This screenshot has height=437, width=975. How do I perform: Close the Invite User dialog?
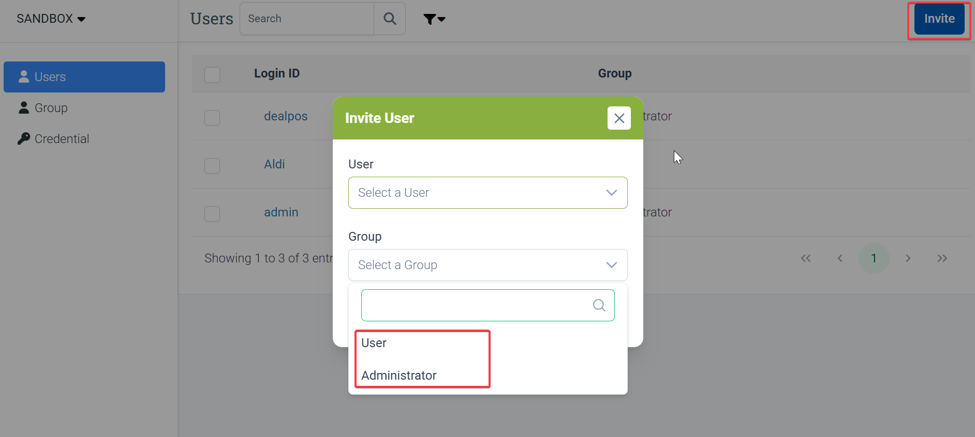[x=619, y=118]
